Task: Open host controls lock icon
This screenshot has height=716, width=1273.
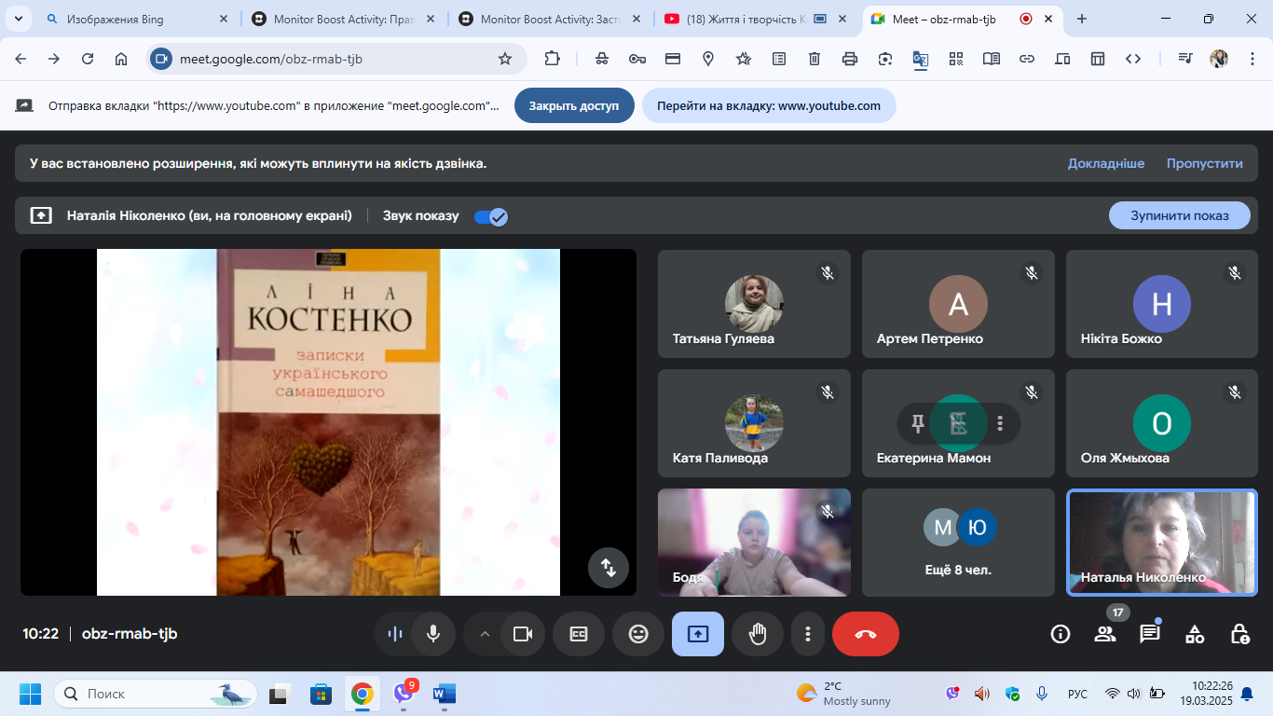Action: click(1239, 634)
